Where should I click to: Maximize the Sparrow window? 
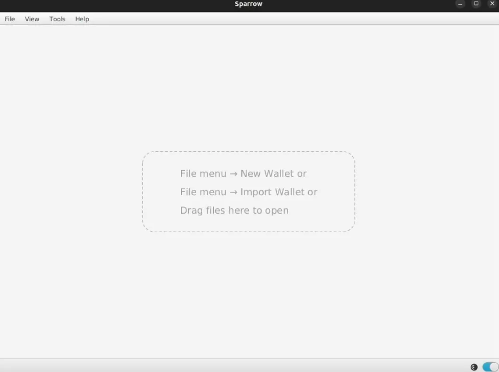476,3
